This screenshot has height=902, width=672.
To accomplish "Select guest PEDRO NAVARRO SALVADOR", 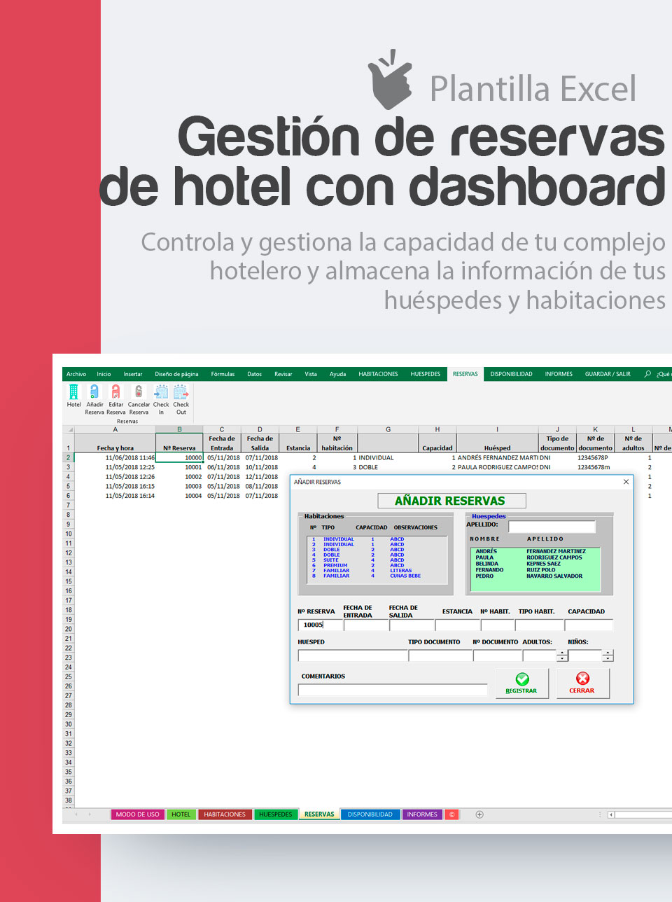I will point(535,576).
